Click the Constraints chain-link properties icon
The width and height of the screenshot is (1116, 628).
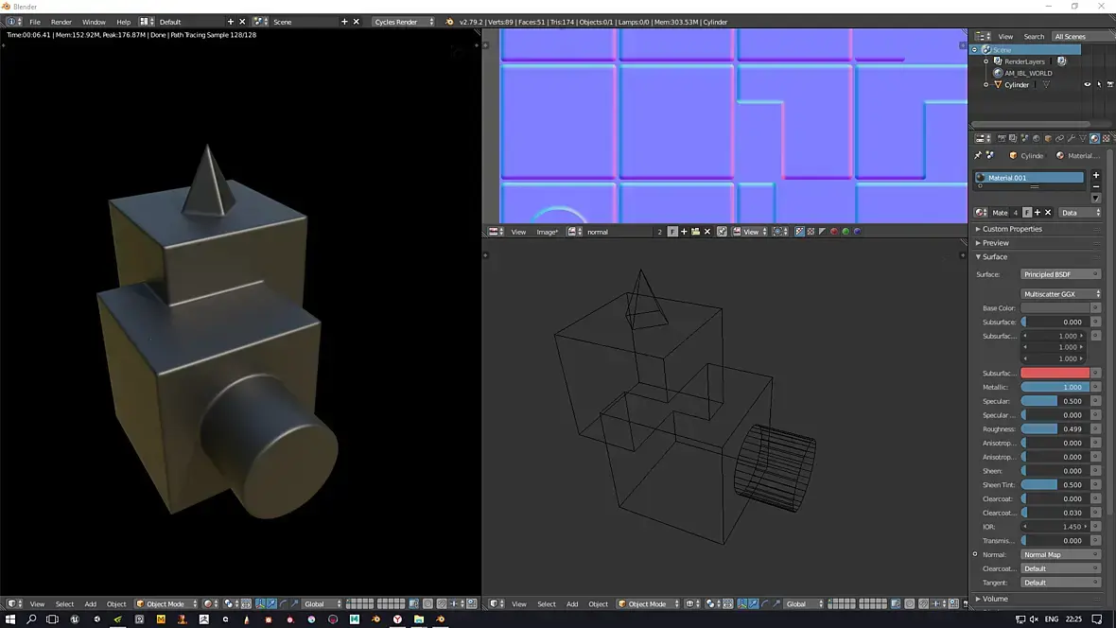[1059, 138]
